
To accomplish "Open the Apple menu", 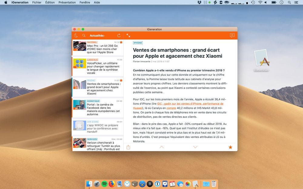I will click(6, 2).
